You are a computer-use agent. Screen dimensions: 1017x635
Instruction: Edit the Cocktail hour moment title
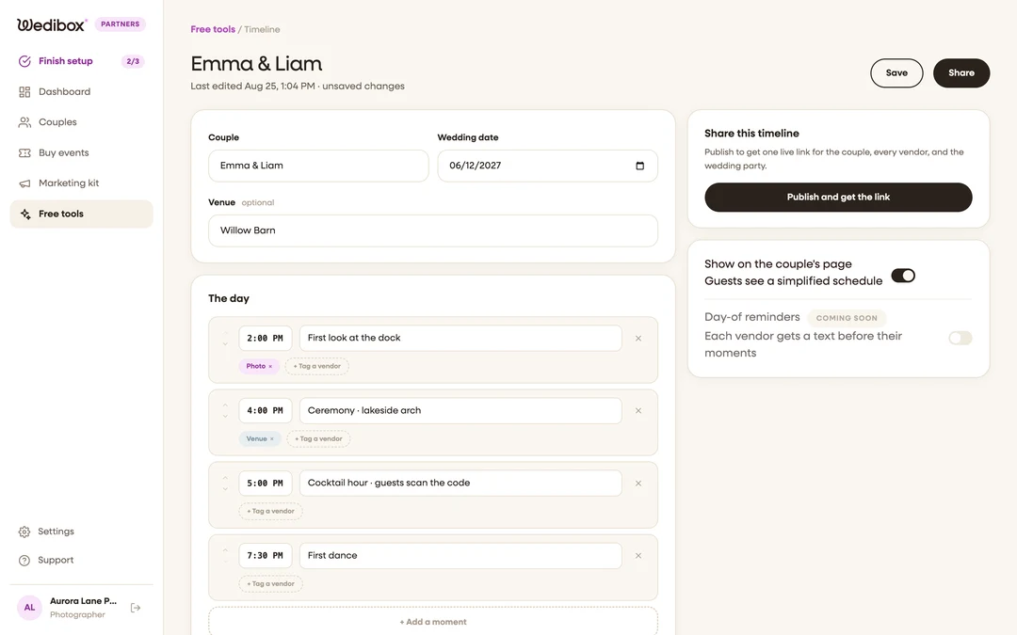(460, 484)
